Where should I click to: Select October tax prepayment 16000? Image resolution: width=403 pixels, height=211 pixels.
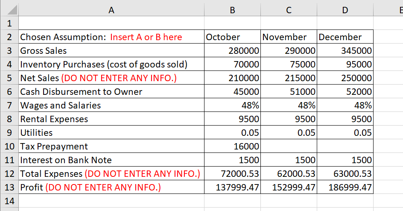232,146
